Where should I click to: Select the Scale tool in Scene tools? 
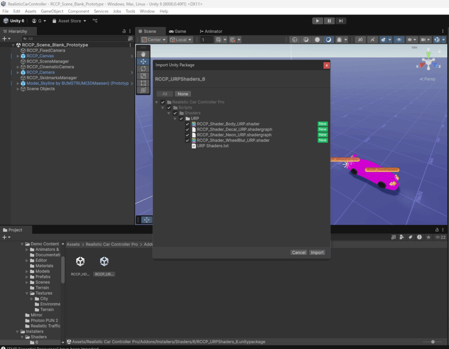143,76
